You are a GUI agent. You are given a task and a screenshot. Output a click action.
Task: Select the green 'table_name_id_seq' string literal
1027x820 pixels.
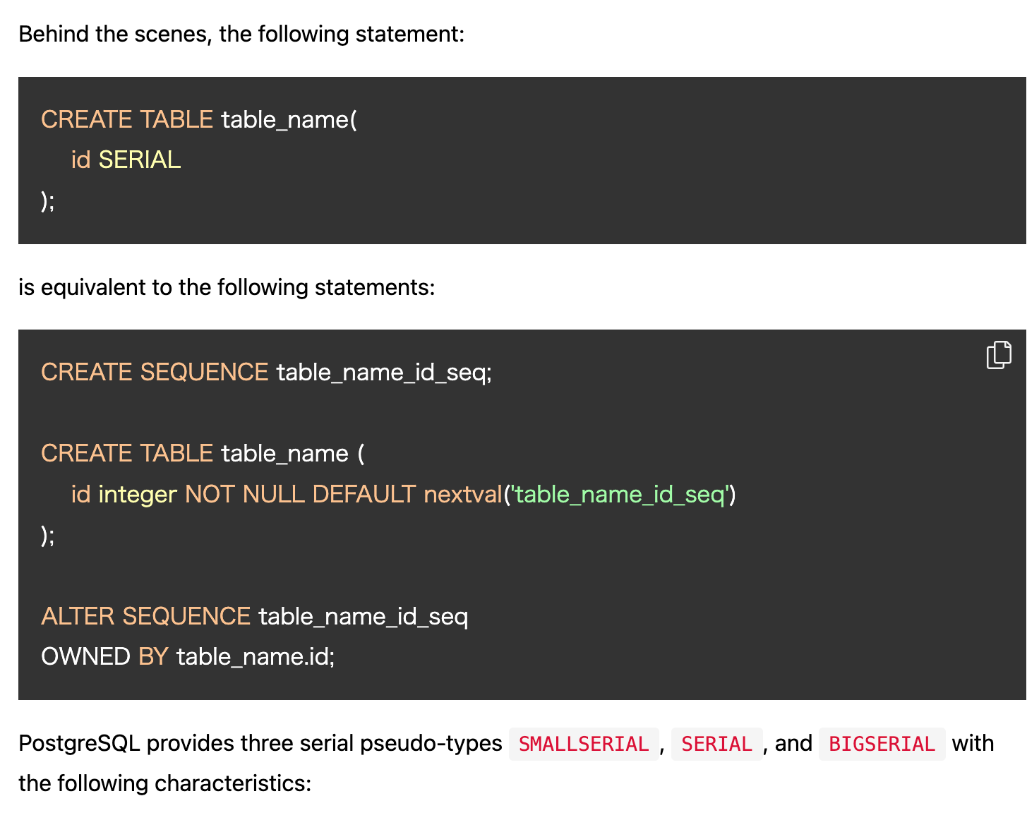pos(623,494)
